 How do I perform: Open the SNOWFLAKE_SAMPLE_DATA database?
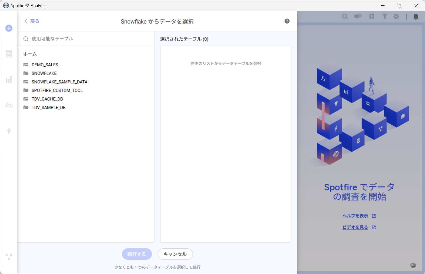pos(60,82)
